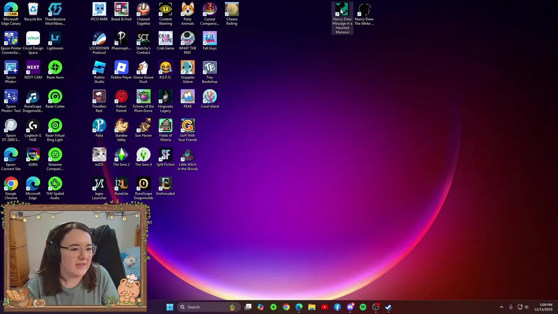Select the Chained Together game icon
This screenshot has width=558, height=314.
click(x=143, y=14)
